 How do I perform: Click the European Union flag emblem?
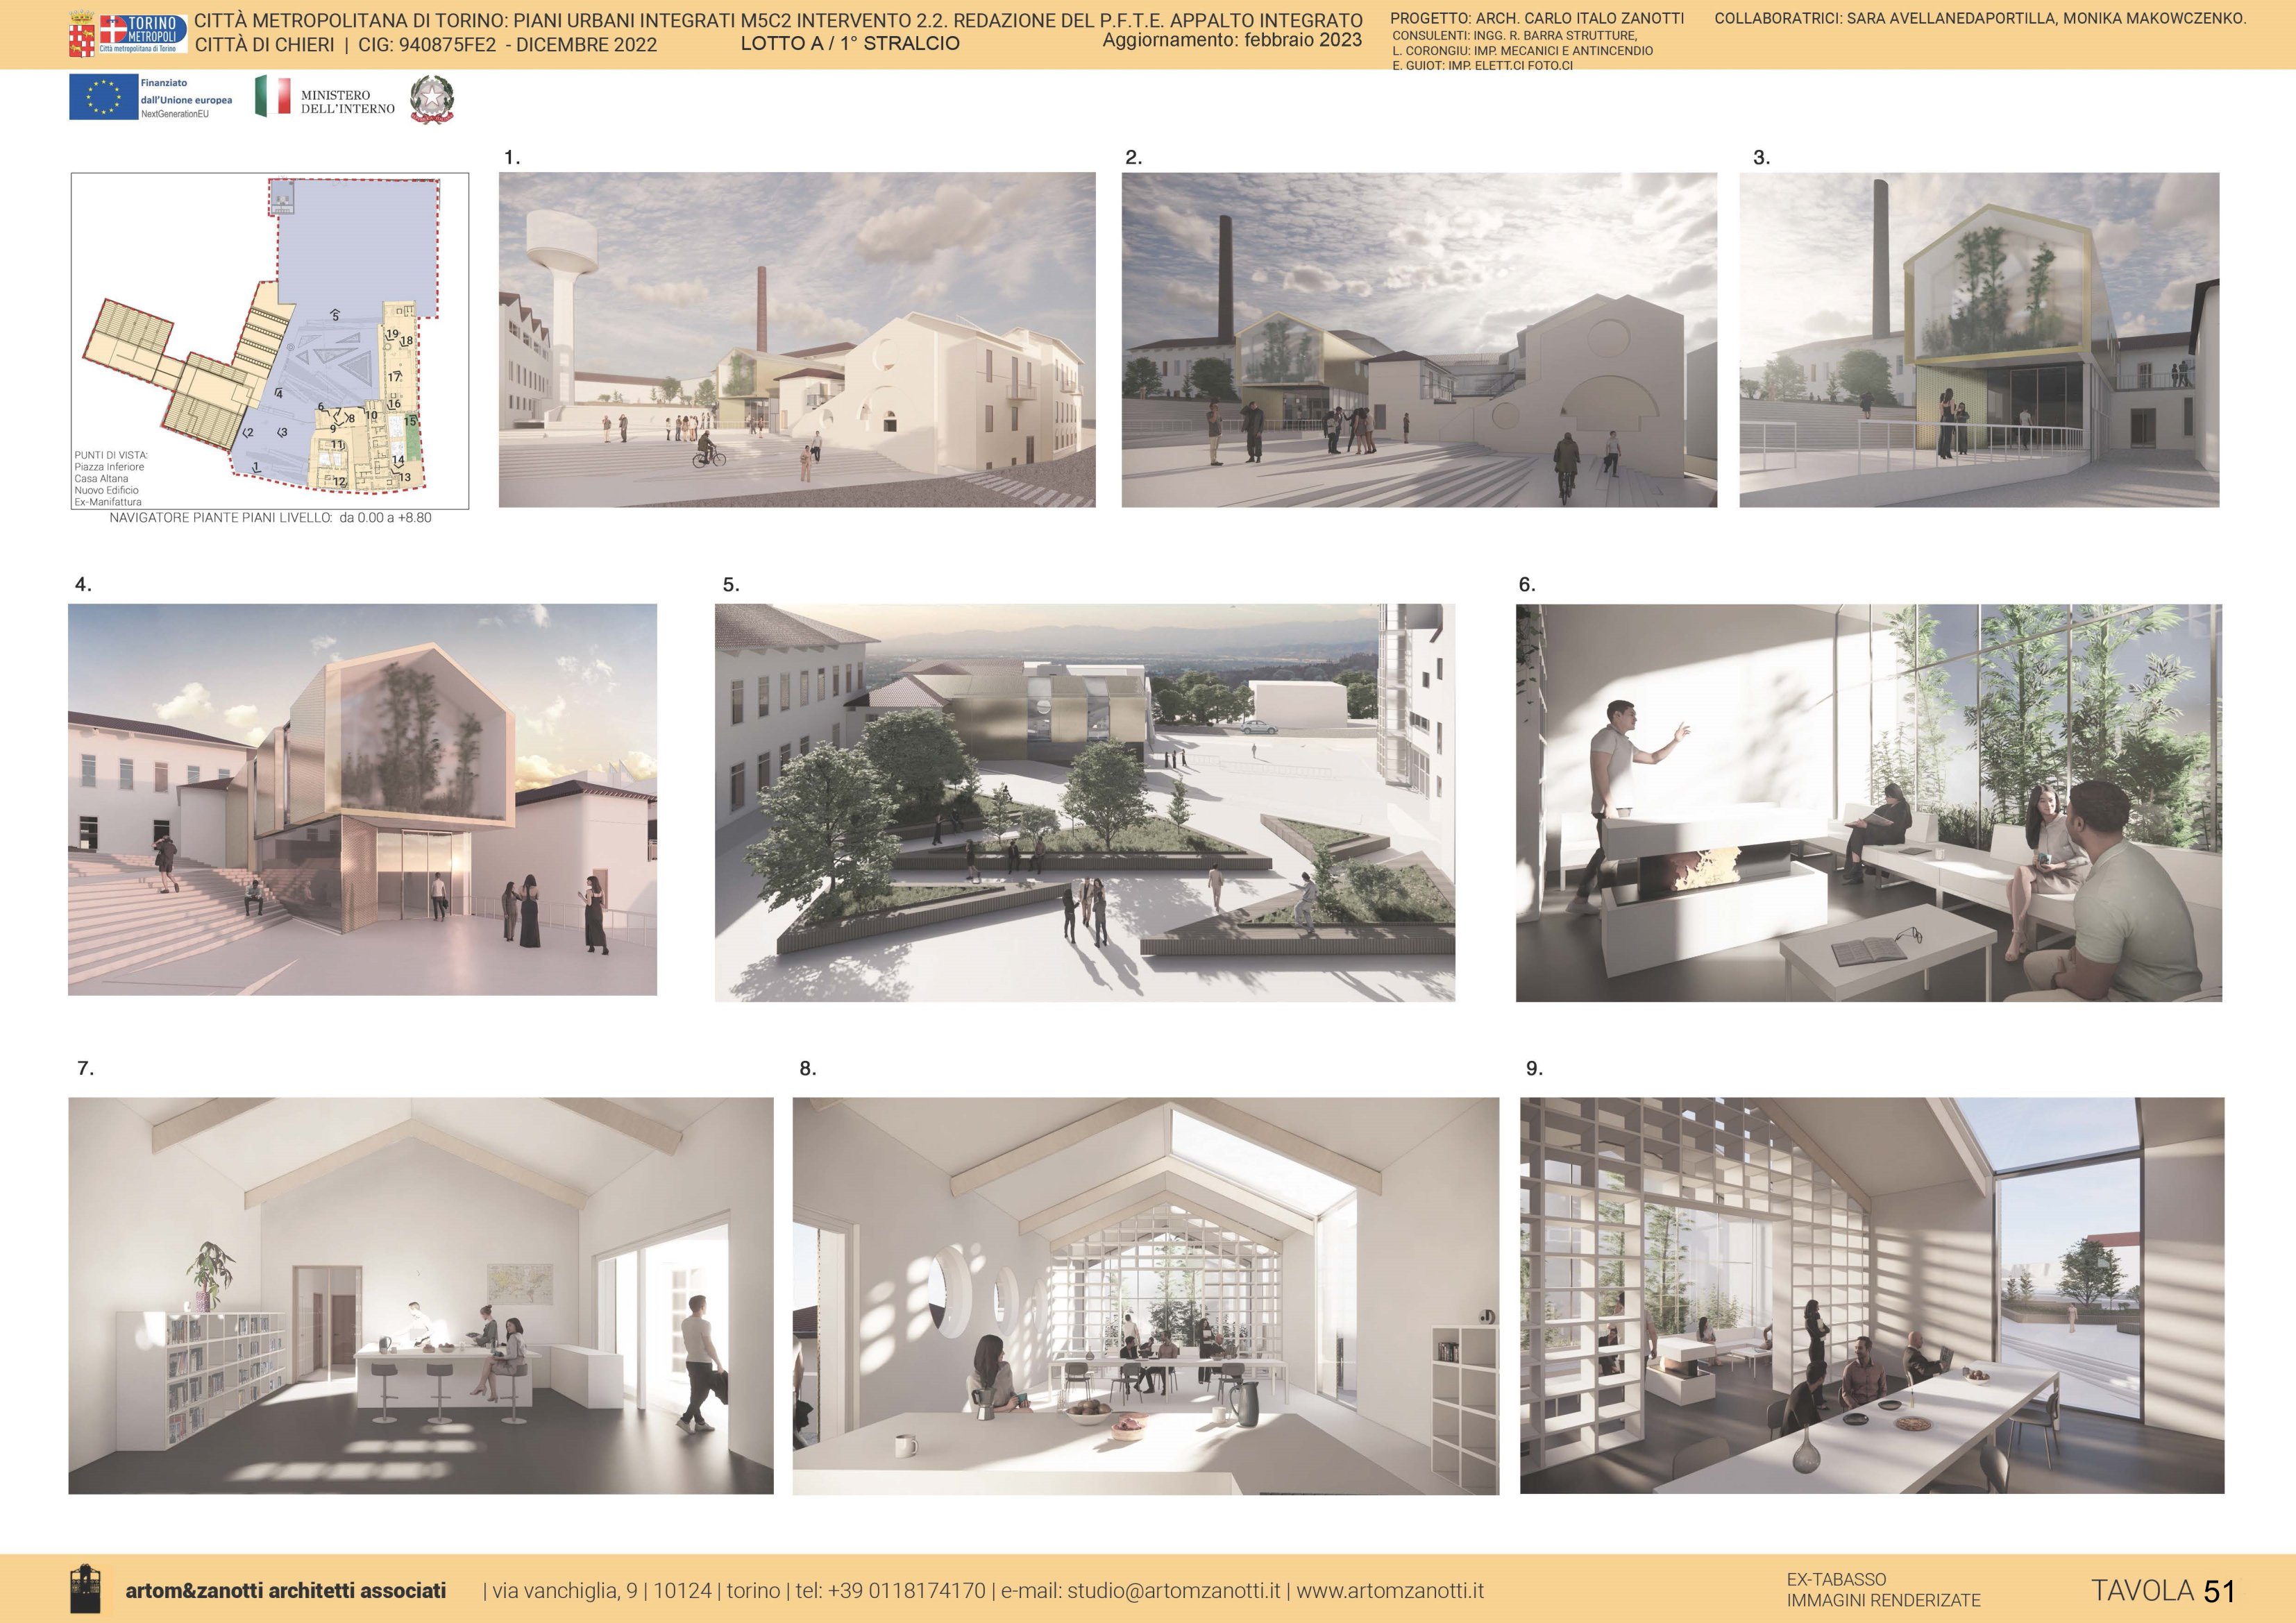point(103,97)
